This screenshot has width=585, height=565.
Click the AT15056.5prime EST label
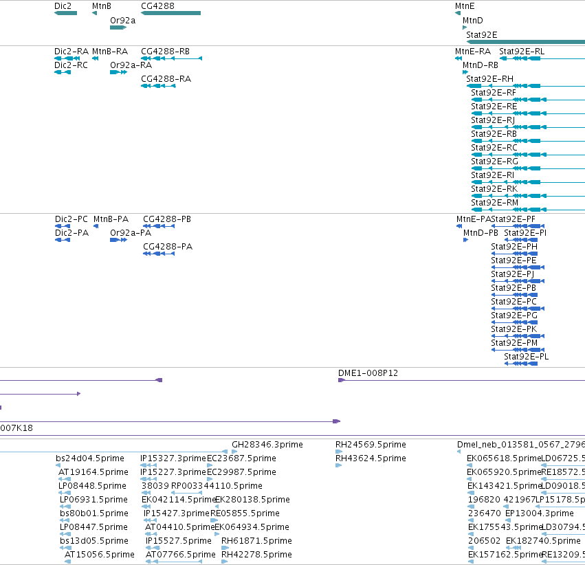coord(100,555)
